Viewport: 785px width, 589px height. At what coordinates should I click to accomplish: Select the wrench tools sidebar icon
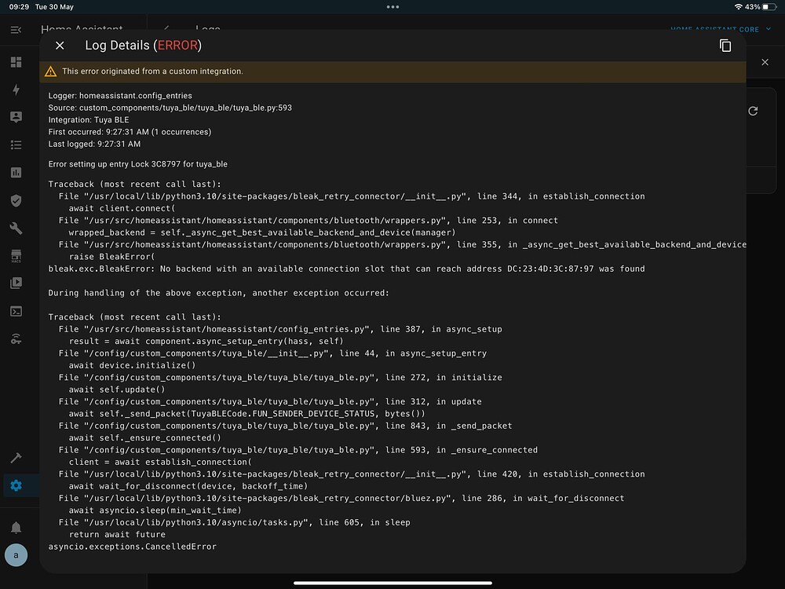click(x=16, y=229)
